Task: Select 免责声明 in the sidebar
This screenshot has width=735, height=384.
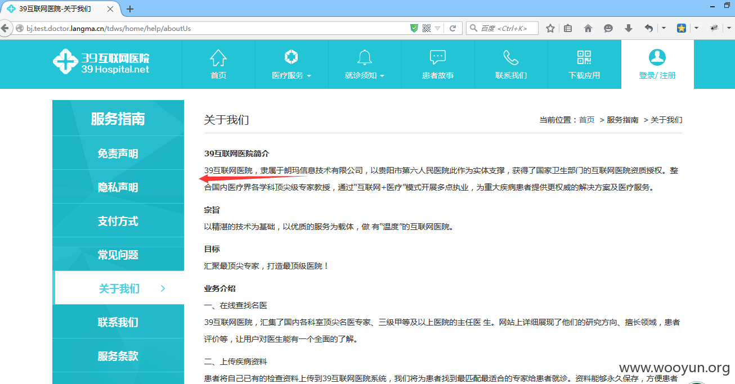Action: 118,153
